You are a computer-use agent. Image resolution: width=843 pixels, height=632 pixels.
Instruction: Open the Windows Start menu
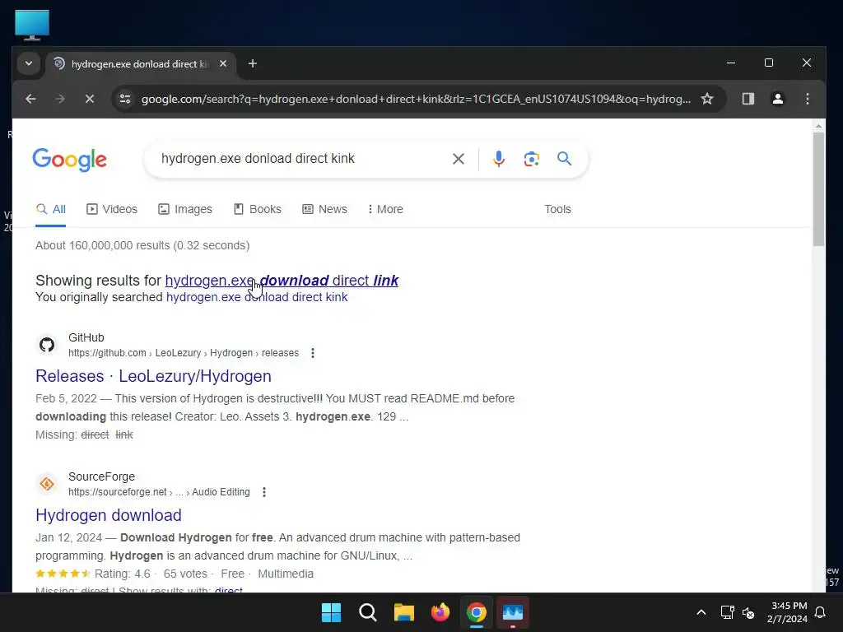pos(331,612)
